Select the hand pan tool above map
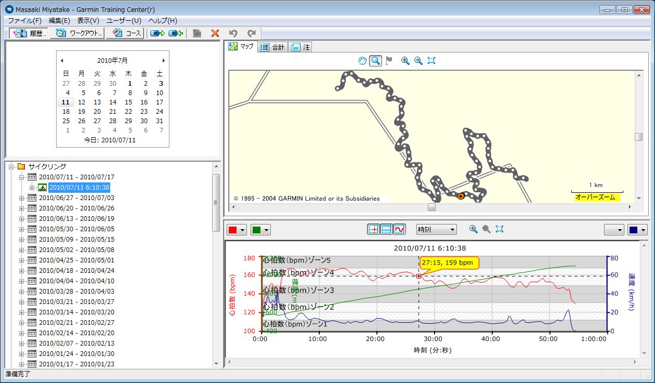Screen dimensions: 655x383 pyautogui.click(x=362, y=61)
